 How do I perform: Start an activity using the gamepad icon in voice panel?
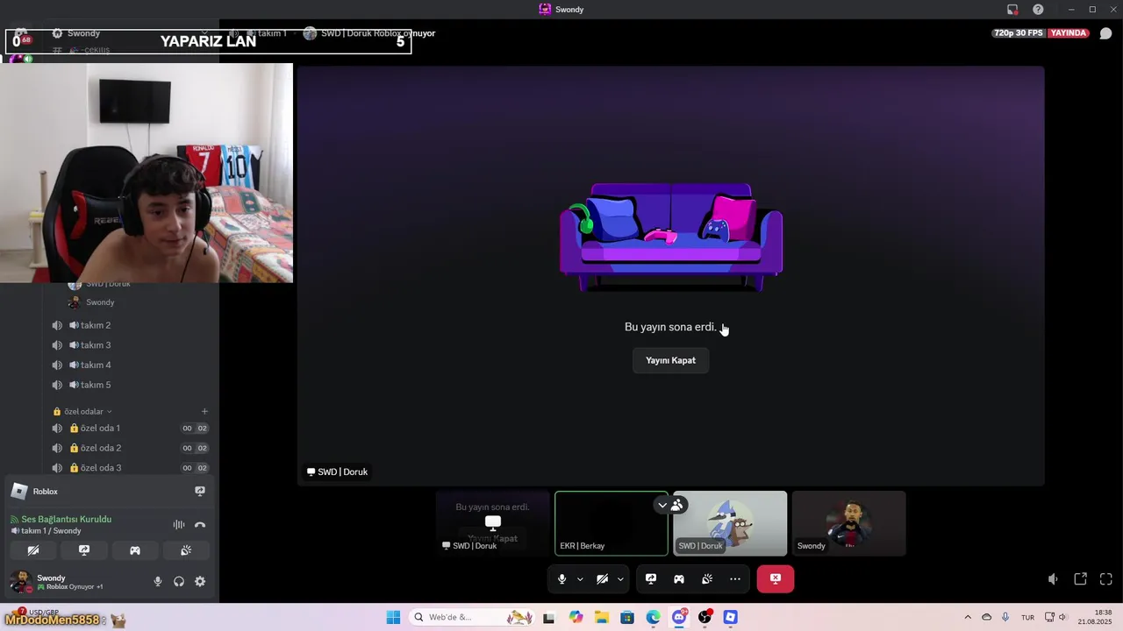pos(135,550)
